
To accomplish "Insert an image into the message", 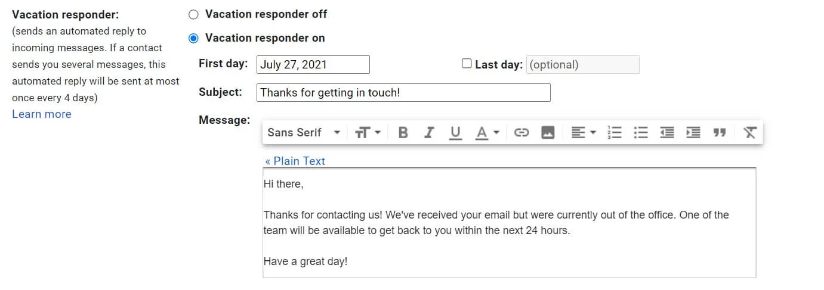I will (x=548, y=133).
